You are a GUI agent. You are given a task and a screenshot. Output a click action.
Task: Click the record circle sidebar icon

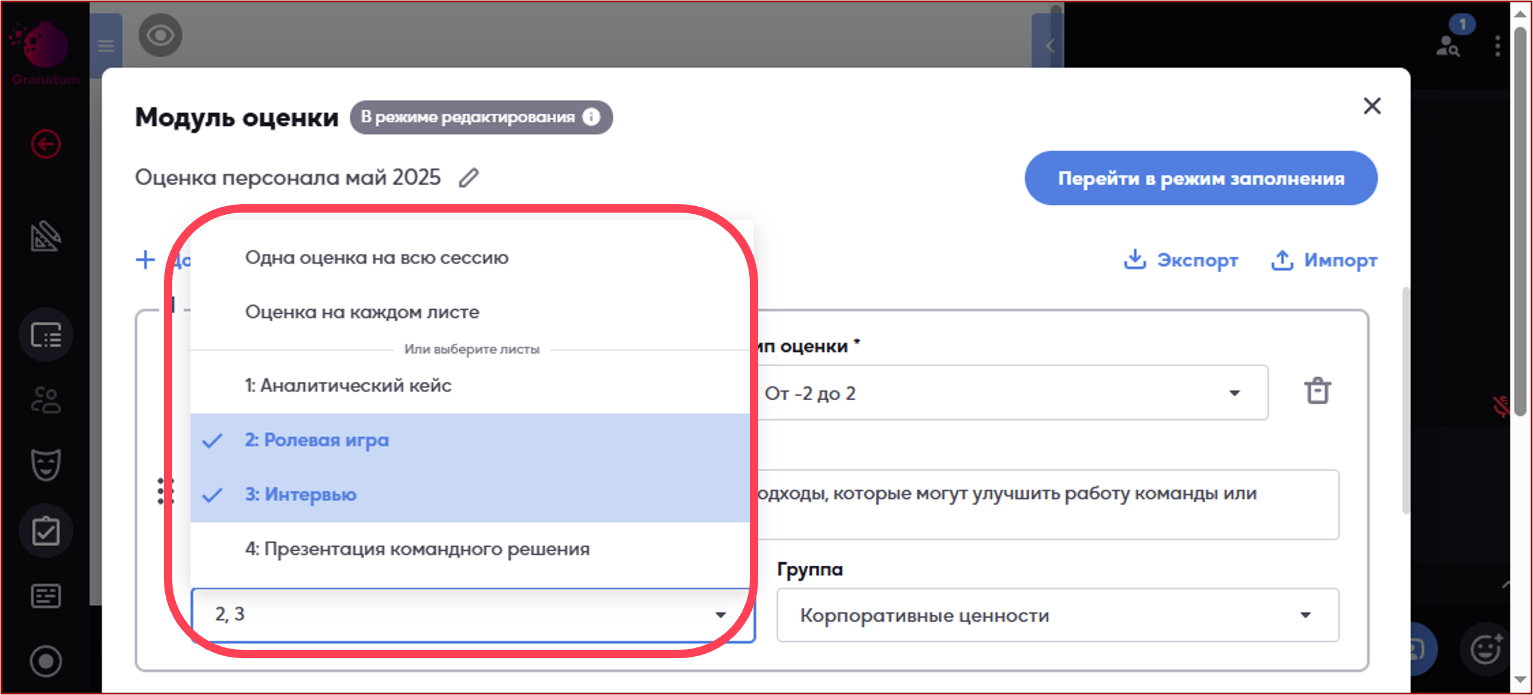46,661
